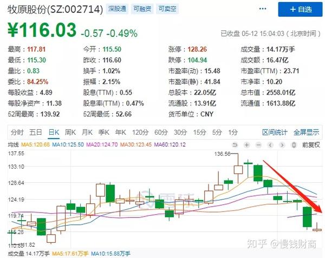
Task: Click the volume MA5:17.61万手 label
Action: click(x=70, y=254)
